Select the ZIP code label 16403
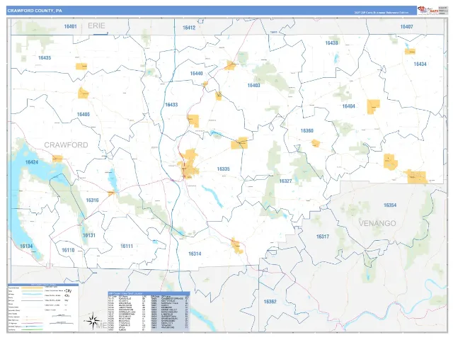 point(253,85)
